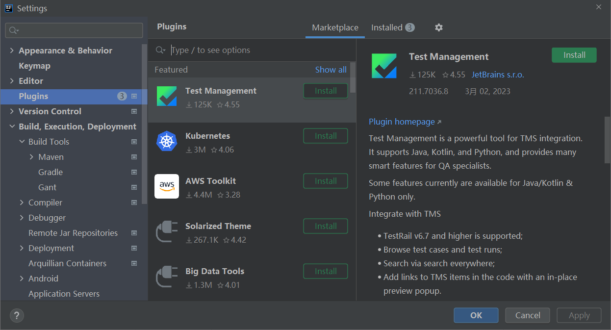Image resolution: width=611 pixels, height=330 pixels.
Task: Expand the Editor section
Action: pos(12,81)
